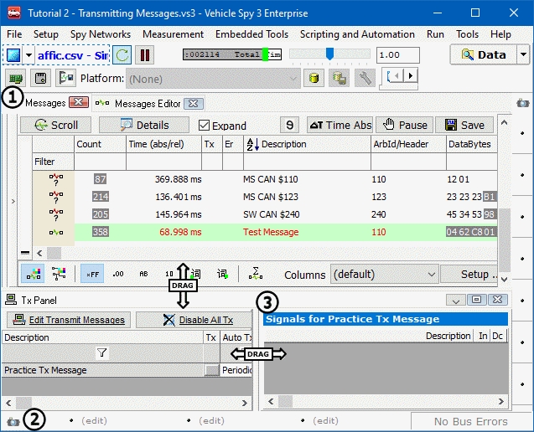The image size is (534, 432).
Task: Click the sigma summation icon
Action: coord(255,274)
